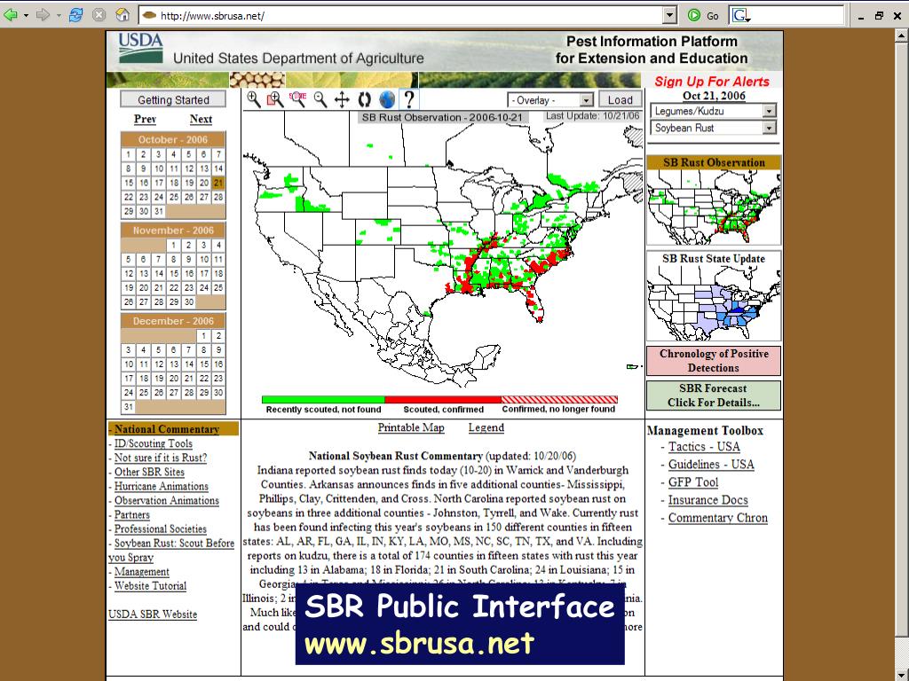Open the Website Tutorial link
Image resolution: width=909 pixels, height=681 pixels.
(x=150, y=585)
